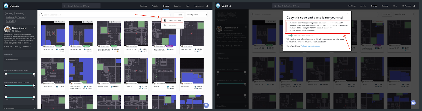Toggle the Earn Referral Bounties switch

(290, 35)
